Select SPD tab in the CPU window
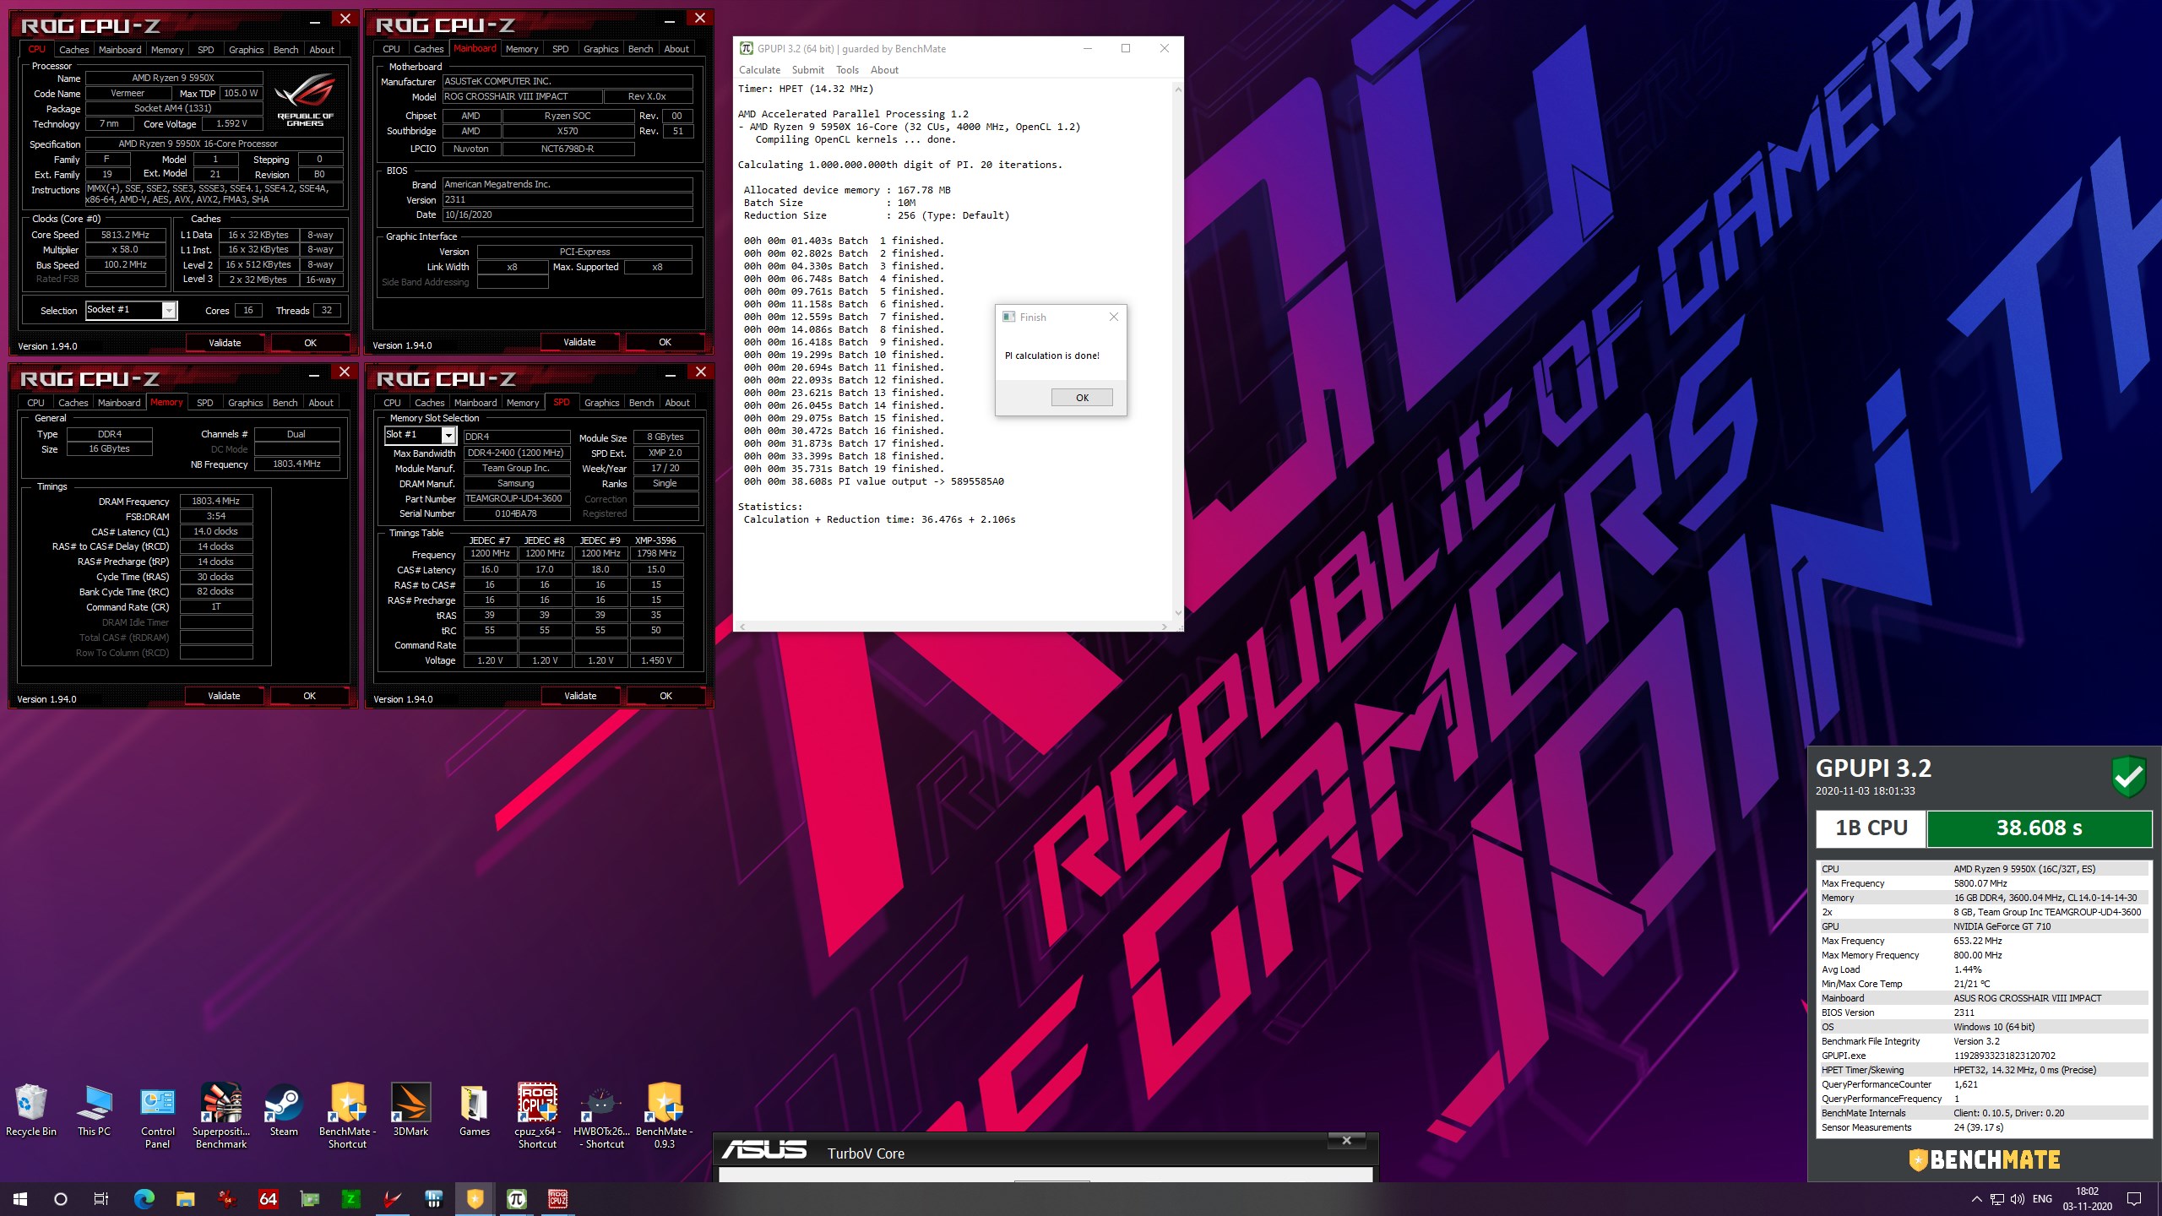 pos(205,50)
